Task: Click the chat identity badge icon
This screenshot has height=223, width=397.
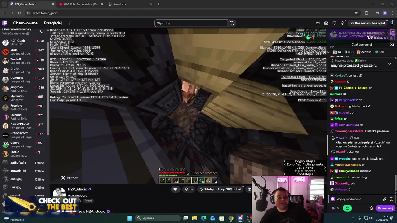Action: coord(333,199)
